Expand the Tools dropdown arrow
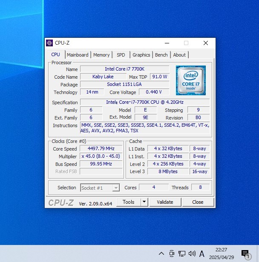Image resolution: width=259 pixels, height=262 pixels. coord(144,202)
